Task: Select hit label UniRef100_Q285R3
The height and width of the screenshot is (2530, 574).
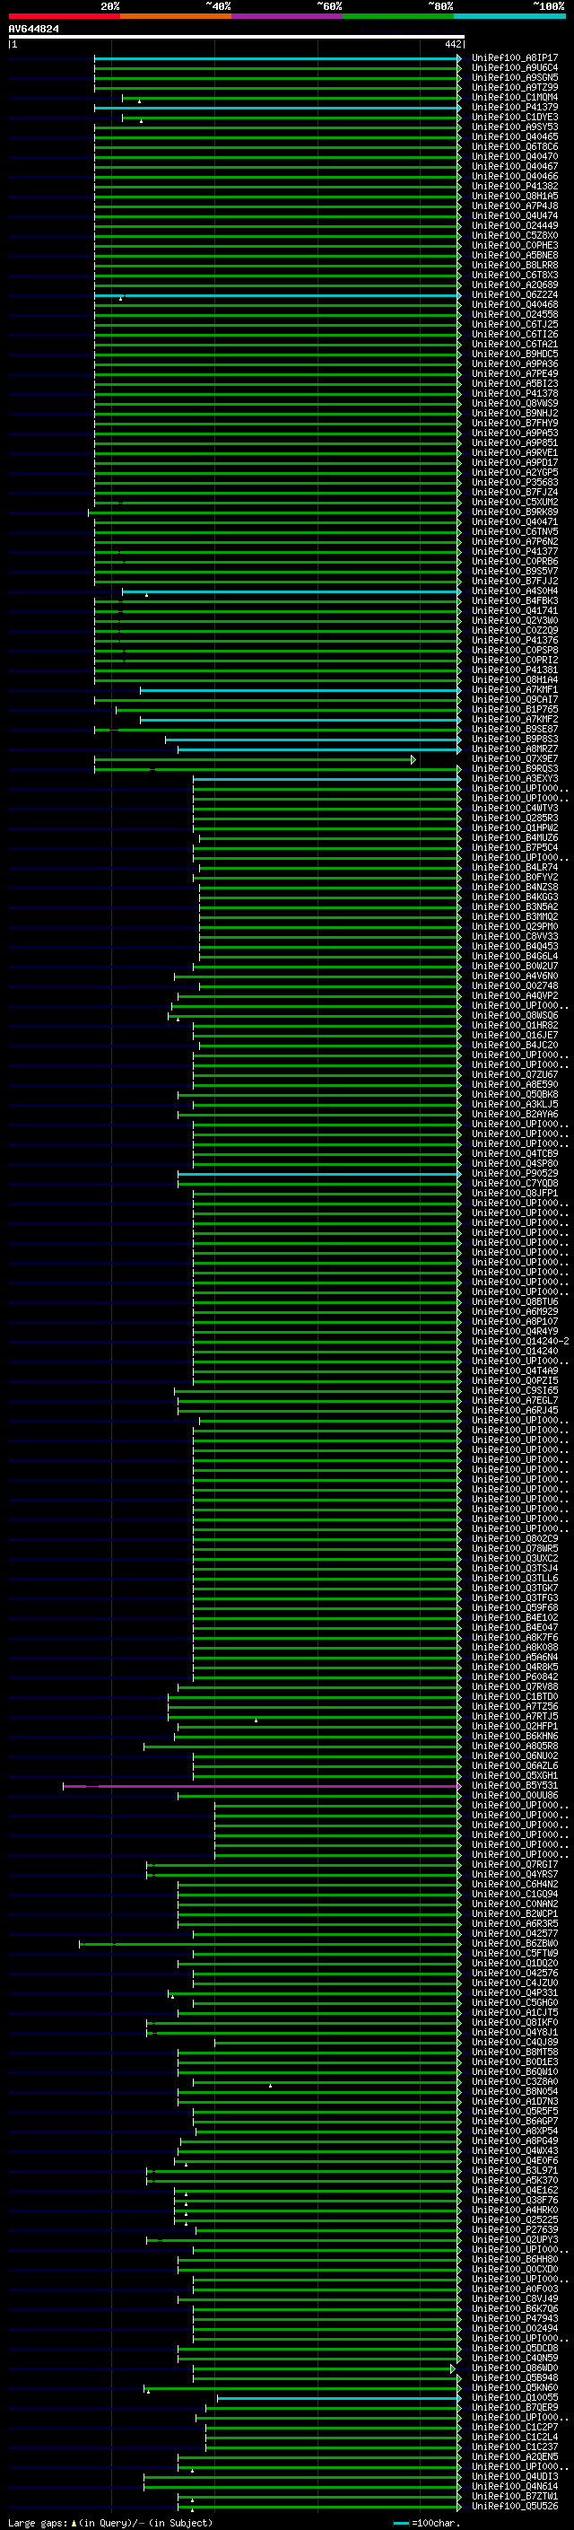Action: [514, 819]
